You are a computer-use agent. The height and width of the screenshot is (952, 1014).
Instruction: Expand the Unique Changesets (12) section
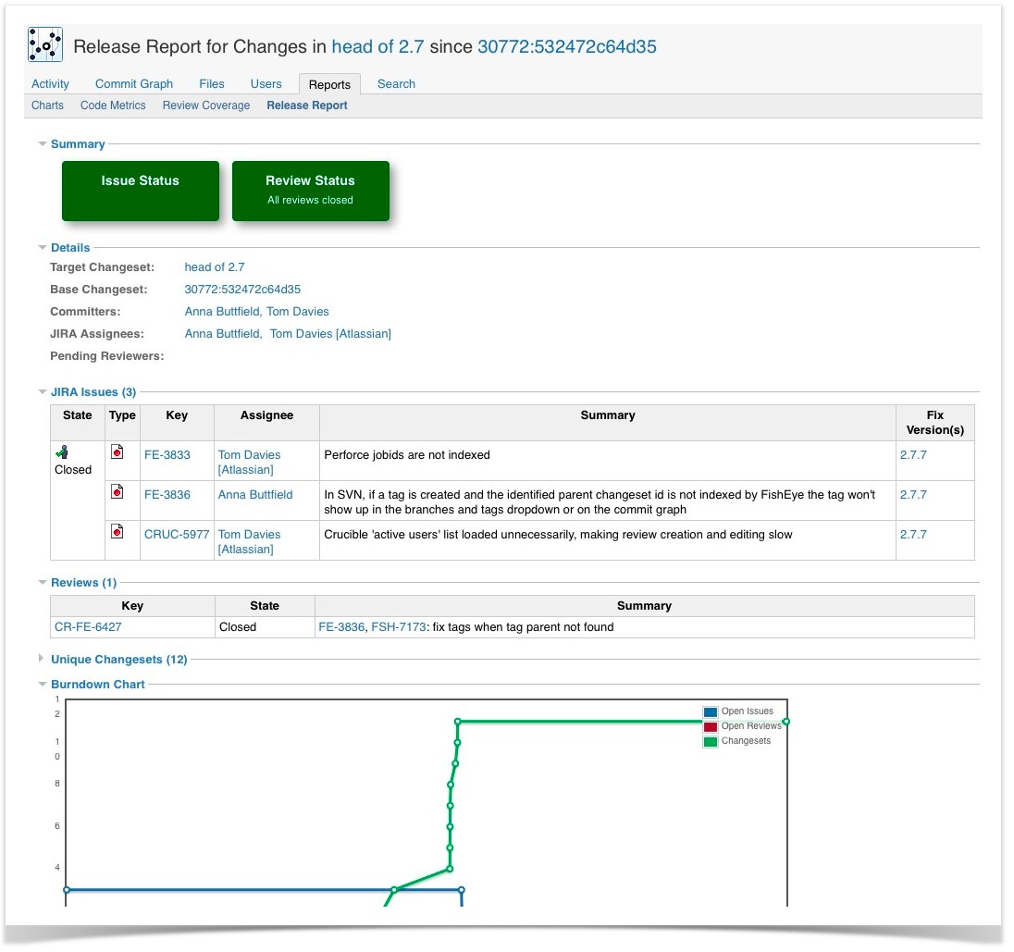[x=42, y=659]
